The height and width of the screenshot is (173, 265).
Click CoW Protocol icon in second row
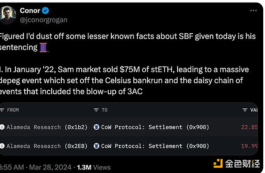click(96, 146)
